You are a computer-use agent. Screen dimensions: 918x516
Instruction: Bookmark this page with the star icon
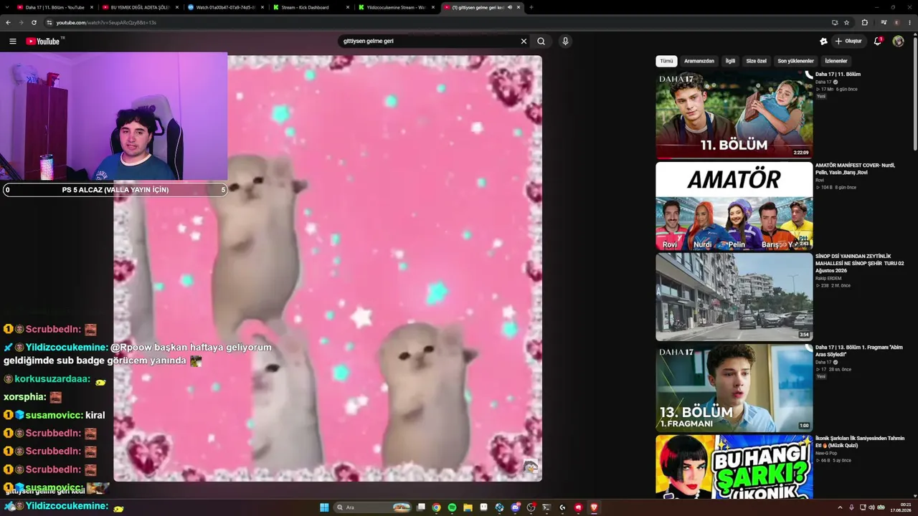847,22
